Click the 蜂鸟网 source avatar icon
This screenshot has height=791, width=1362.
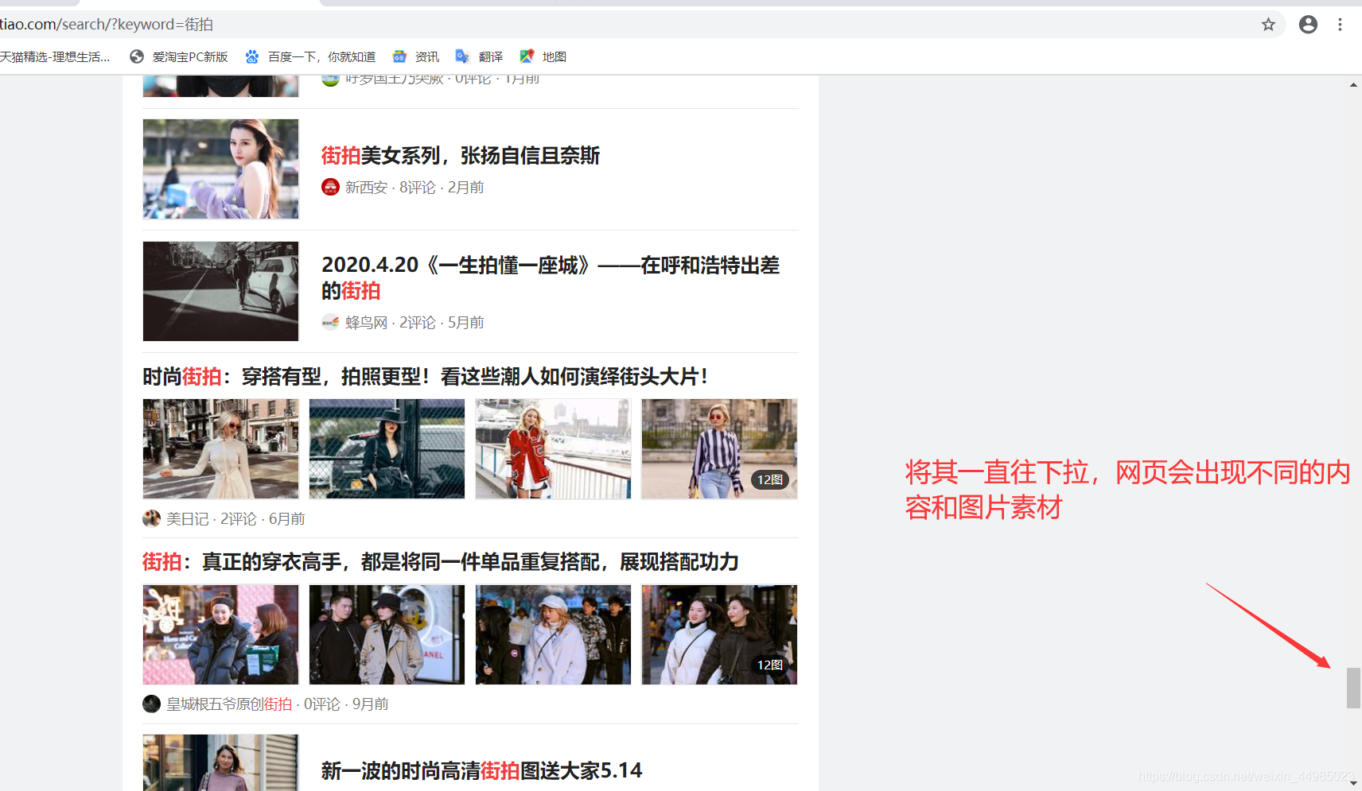(330, 322)
